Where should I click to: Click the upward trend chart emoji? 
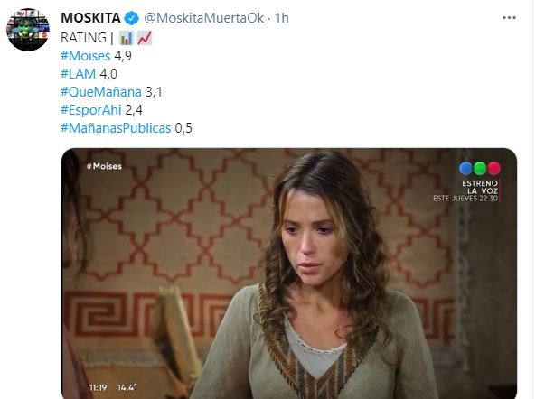[145, 38]
